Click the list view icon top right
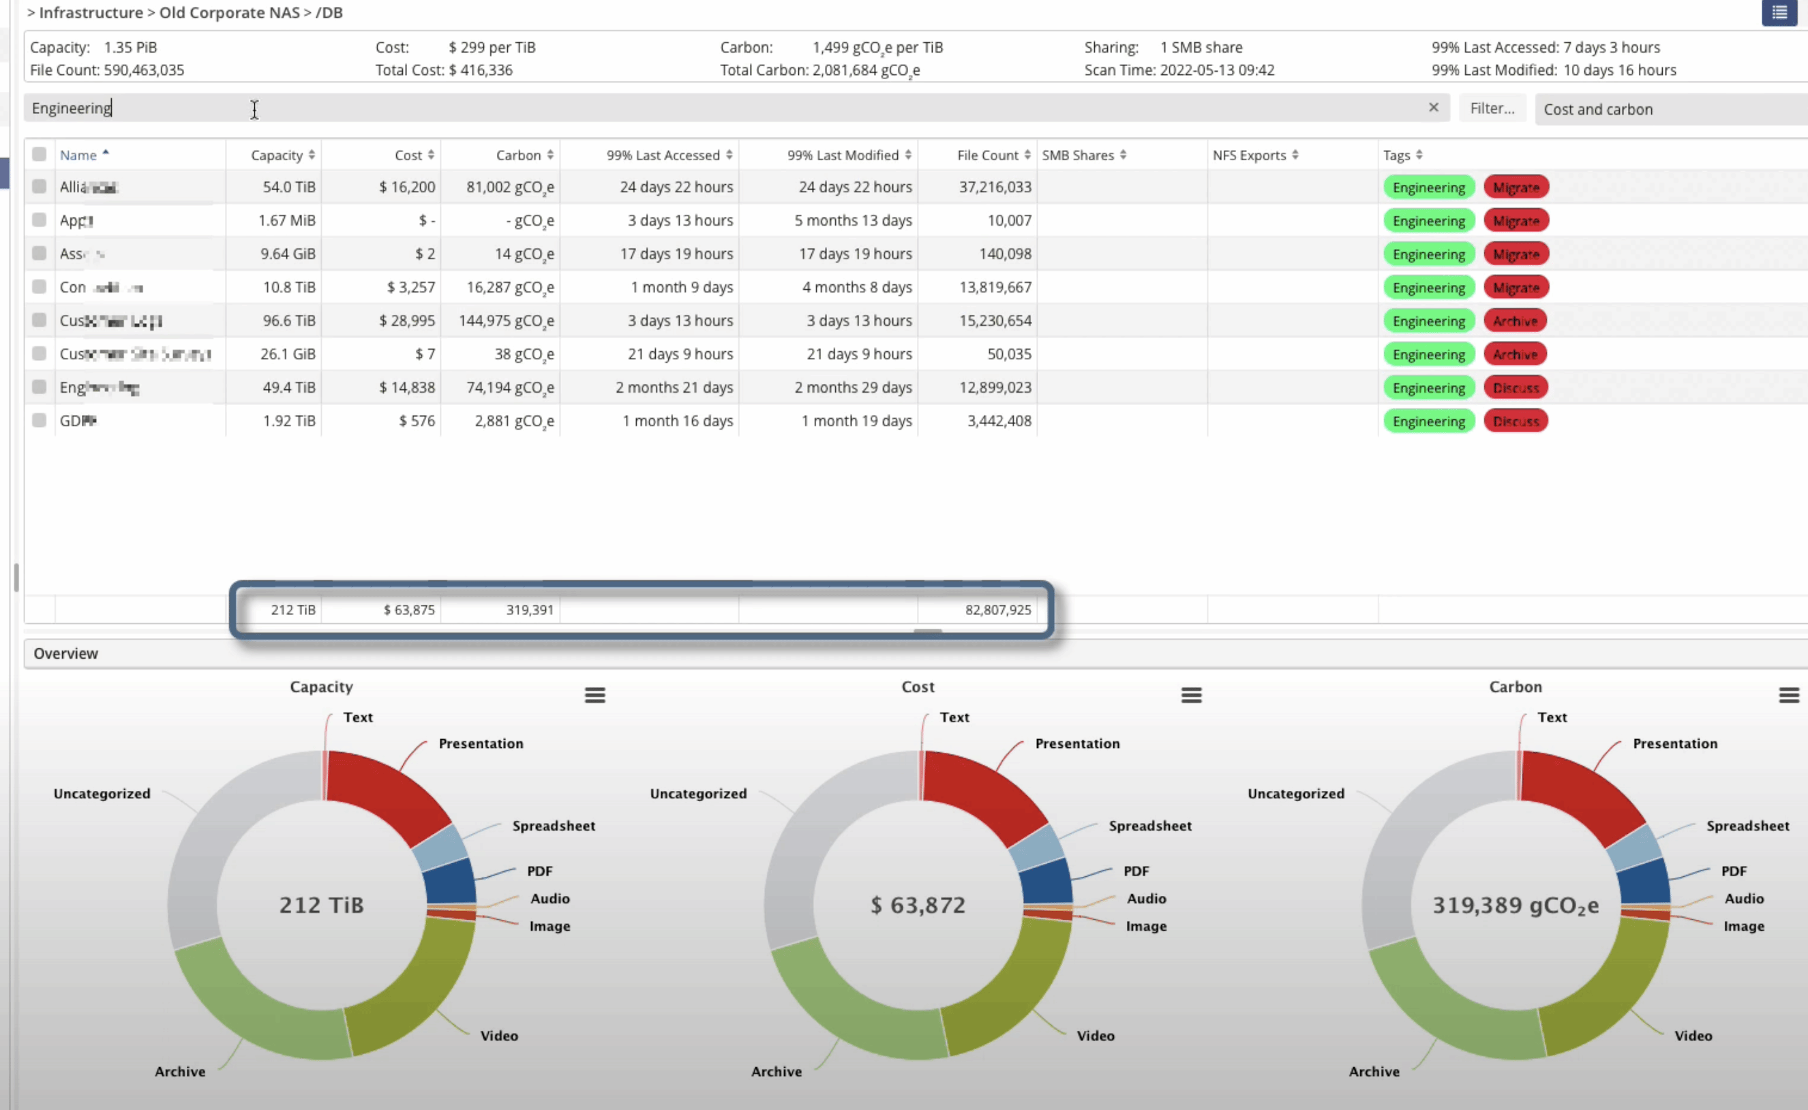 click(1779, 12)
